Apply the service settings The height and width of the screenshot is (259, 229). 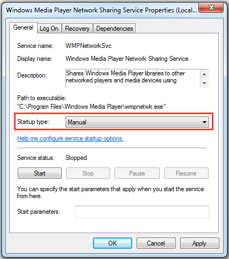tap(199, 243)
